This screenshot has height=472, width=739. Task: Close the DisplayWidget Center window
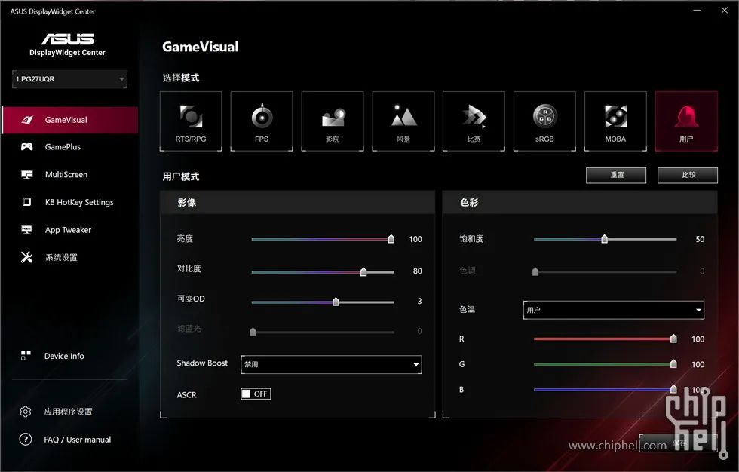coord(725,10)
